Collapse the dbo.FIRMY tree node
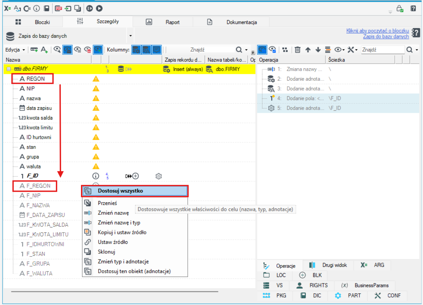Screen dimensions: 423x305 point(8,69)
